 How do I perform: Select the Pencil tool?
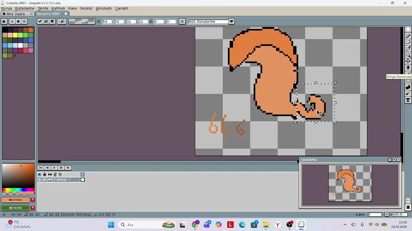pos(408,36)
